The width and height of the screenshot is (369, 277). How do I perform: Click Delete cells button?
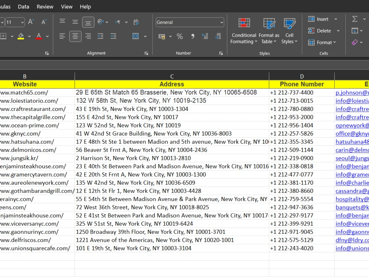click(320, 31)
